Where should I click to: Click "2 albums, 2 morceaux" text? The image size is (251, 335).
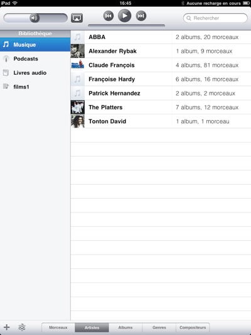click(205, 94)
